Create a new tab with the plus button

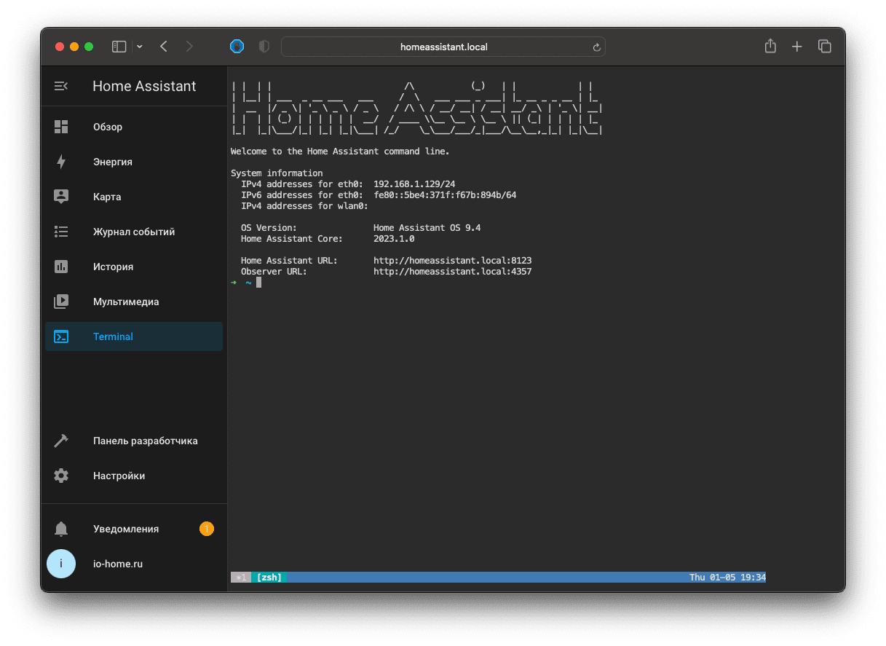pyautogui.click(x=796, y=46)
